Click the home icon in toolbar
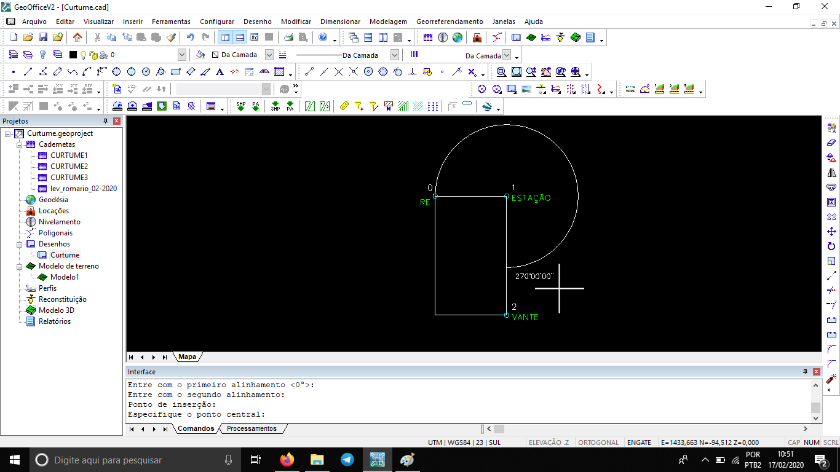 (77, 37)
